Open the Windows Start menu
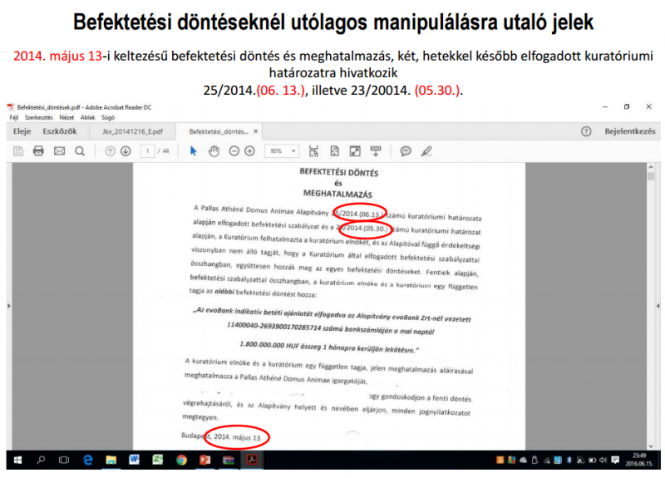 coord(17,460)
